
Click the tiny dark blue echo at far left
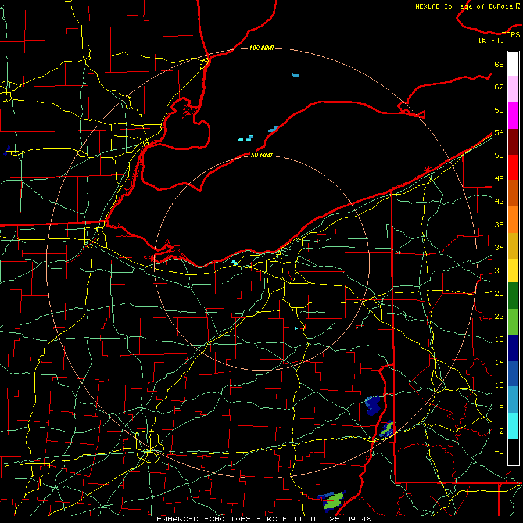coord(7,150)
